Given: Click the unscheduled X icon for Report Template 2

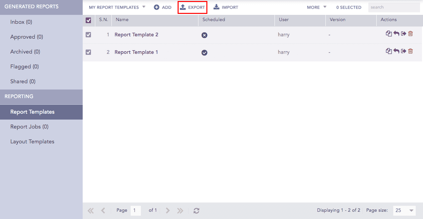Looking at the screenshot, I should tap(204, 35).
